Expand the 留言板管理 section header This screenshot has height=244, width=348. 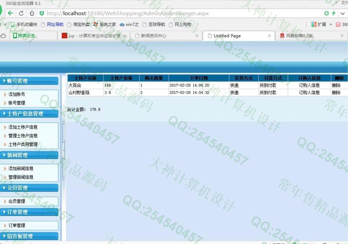pos(29,236)
